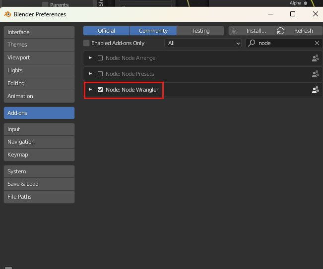Click the Node: Node Presets label
The height and width of the screenshot is (269, 323).
(130, 74)
